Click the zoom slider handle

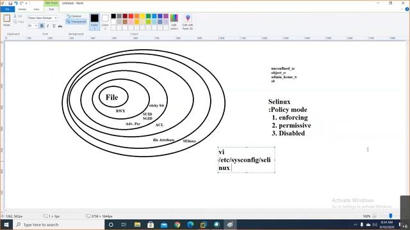click(x=390, y=216)
